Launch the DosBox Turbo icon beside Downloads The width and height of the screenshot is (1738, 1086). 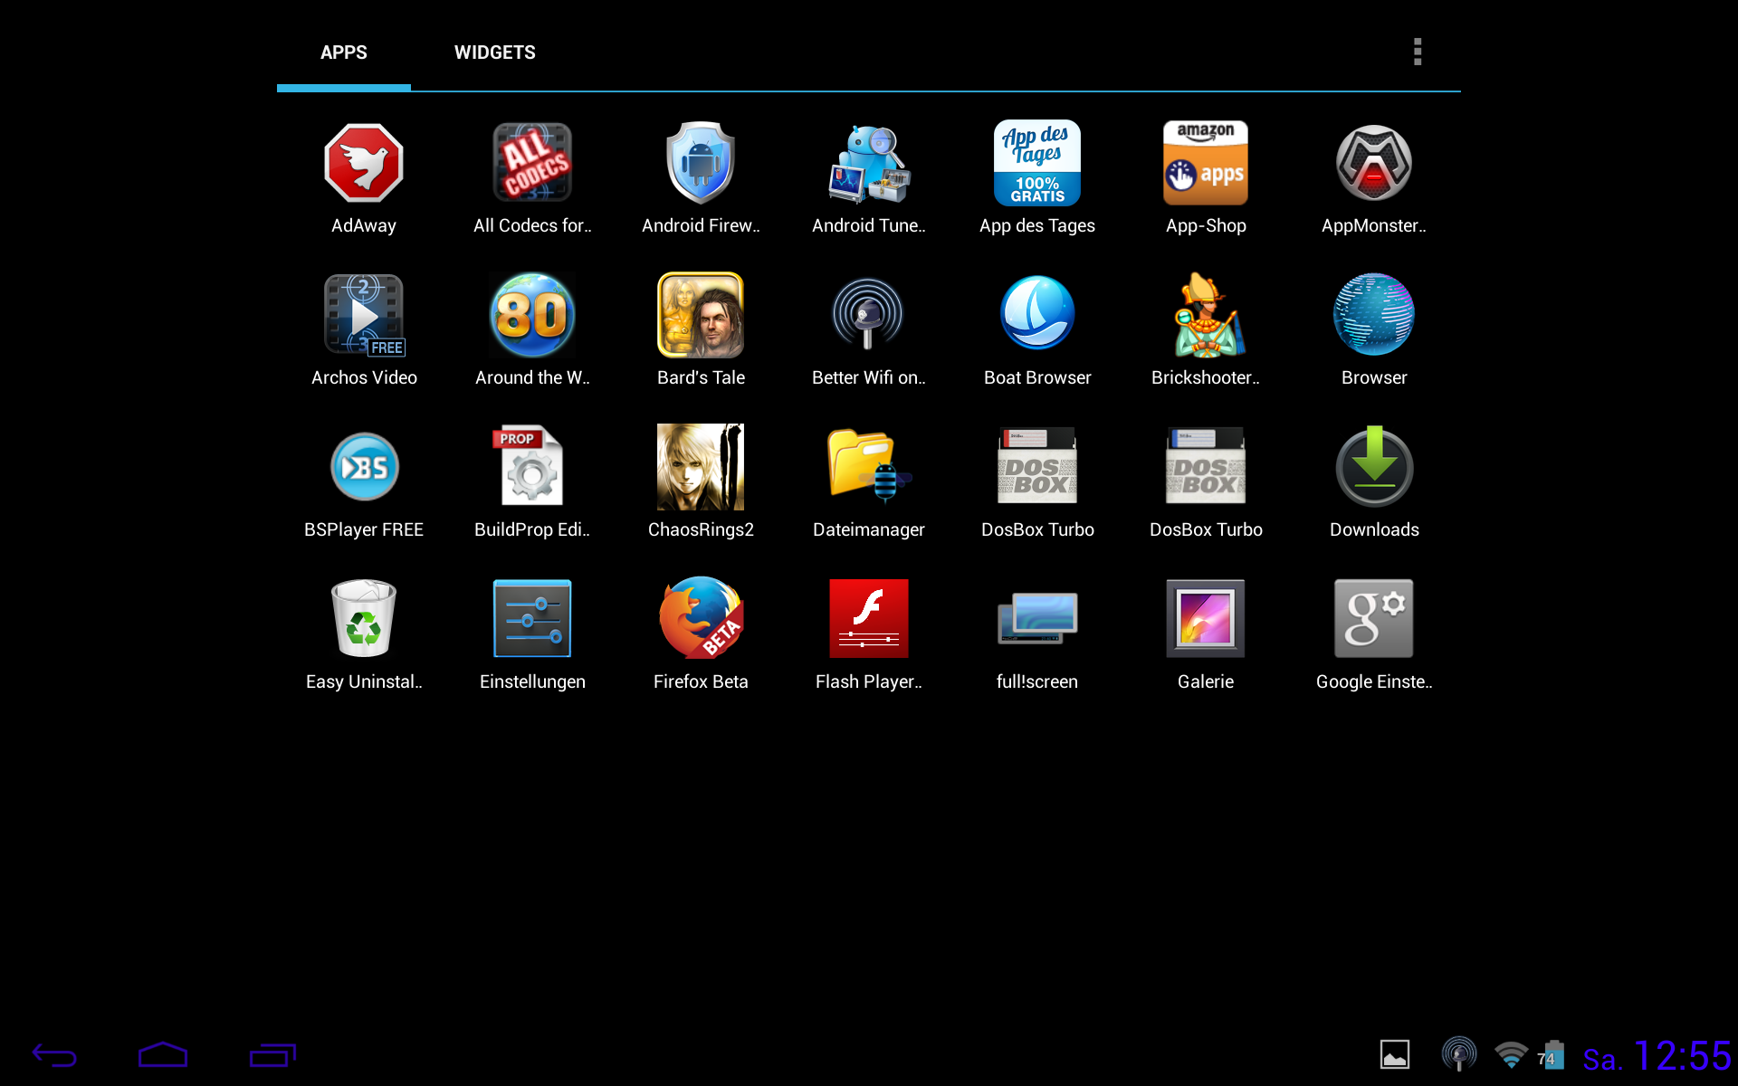[x=1206, y=466]
